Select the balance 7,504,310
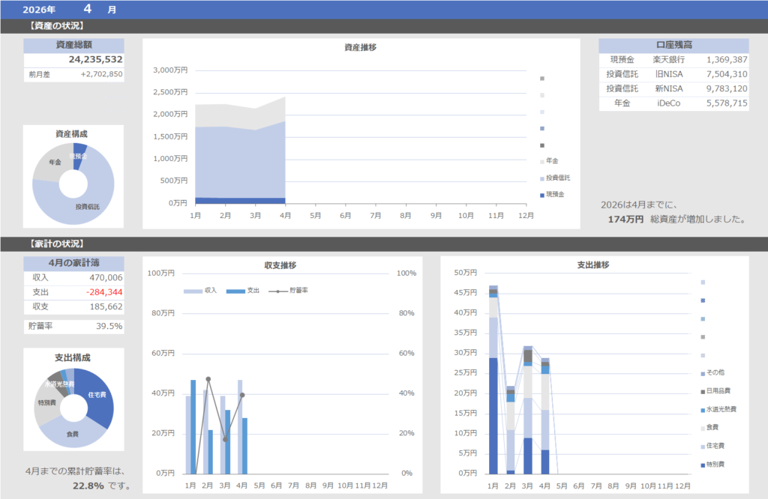 click(x=727, y=74)
